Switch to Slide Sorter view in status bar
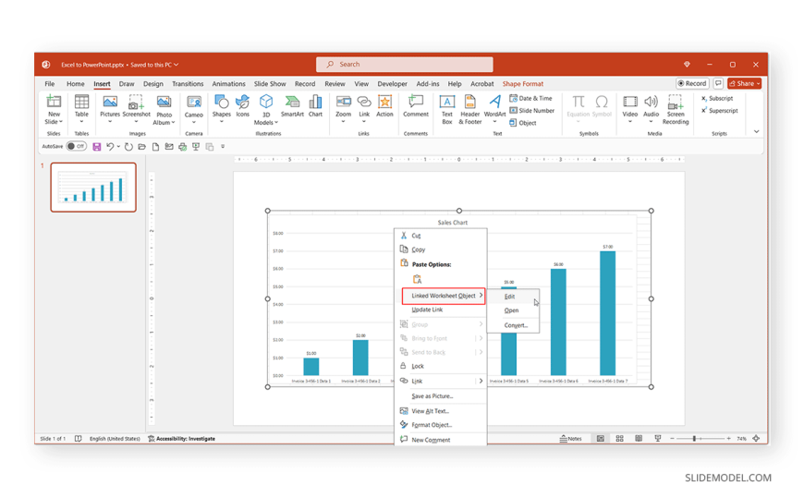 click(x=619, y=439)
